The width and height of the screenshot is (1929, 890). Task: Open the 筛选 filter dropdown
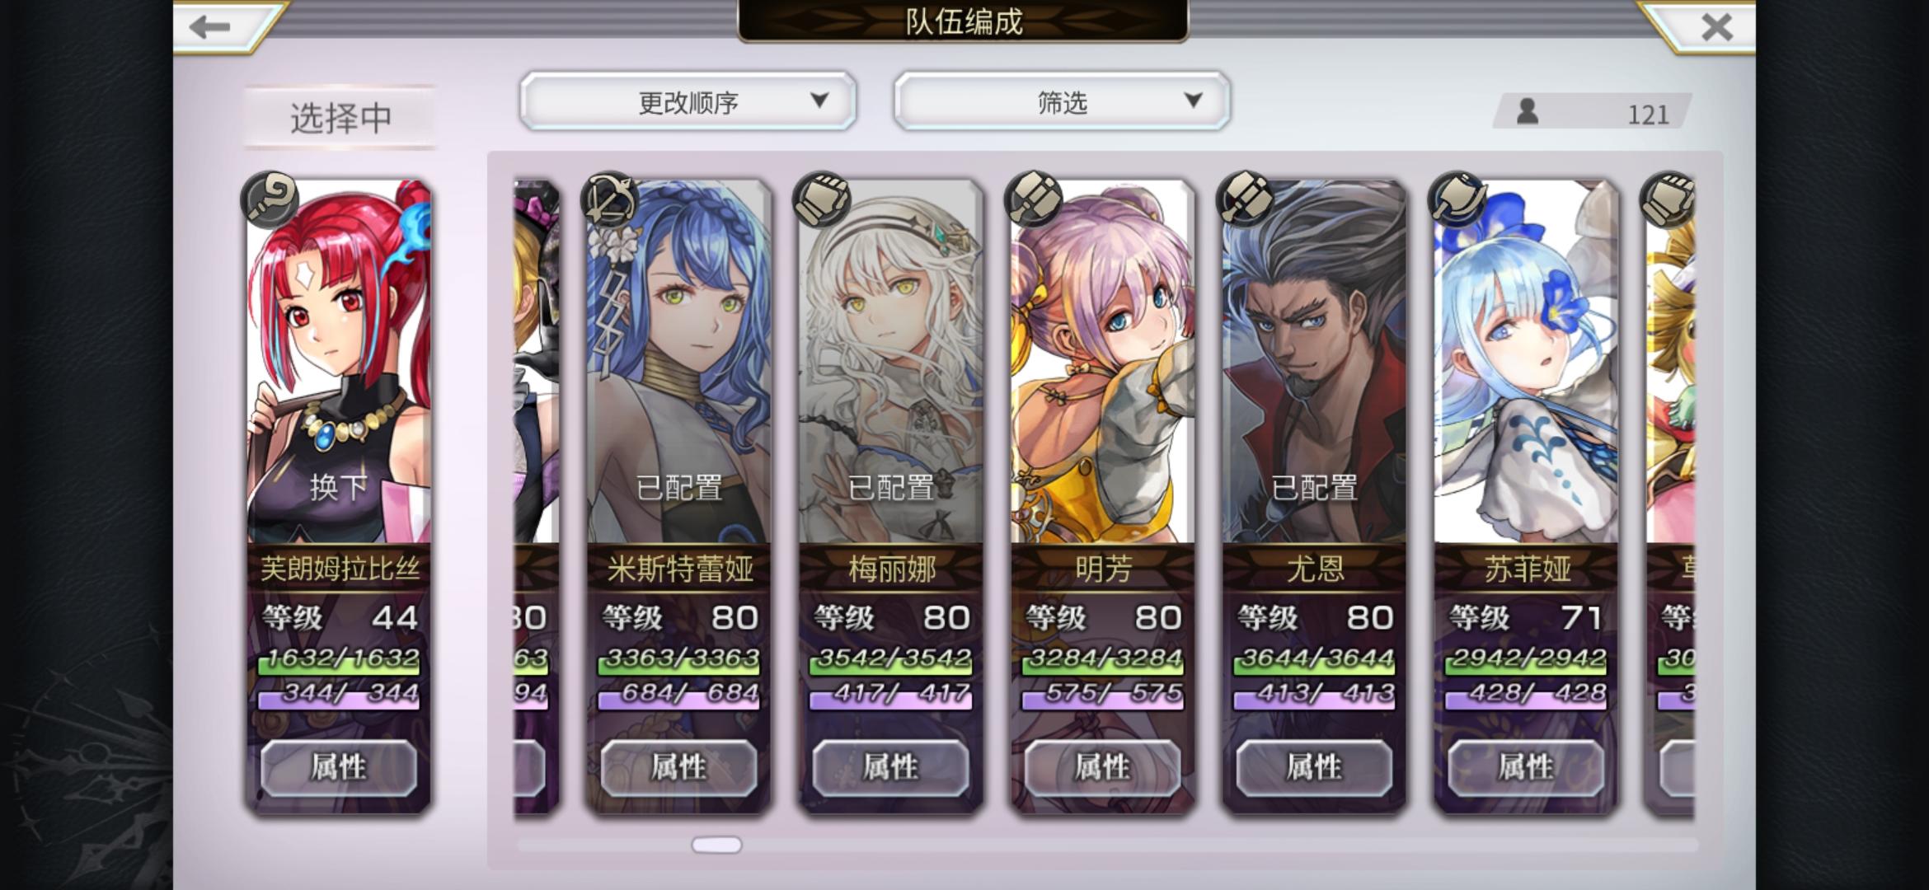(x=1062, y=101)
